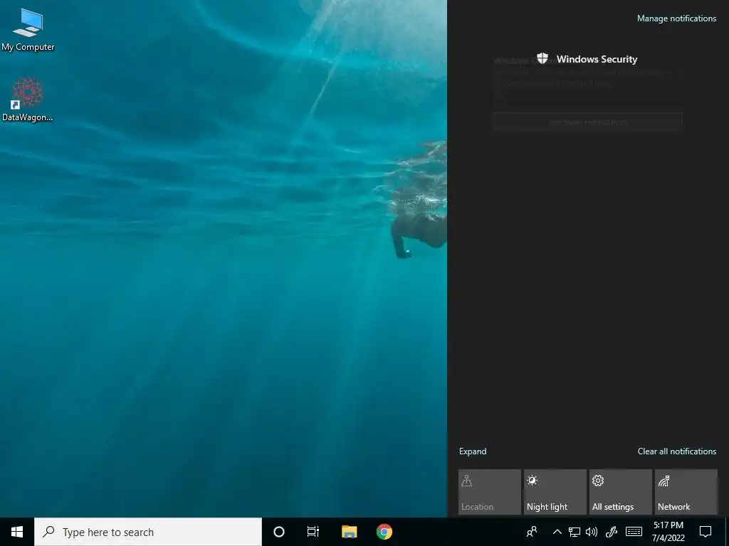Viewport: 729px width, 546px height.
Task: Open Task View on the taskbar
Action: 313,532
